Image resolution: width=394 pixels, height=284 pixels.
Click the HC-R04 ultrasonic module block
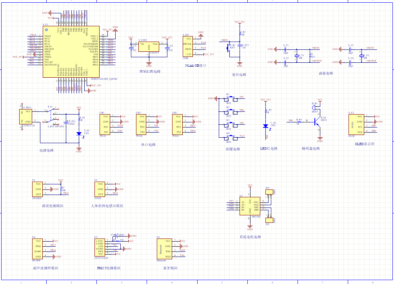[38, 249]
